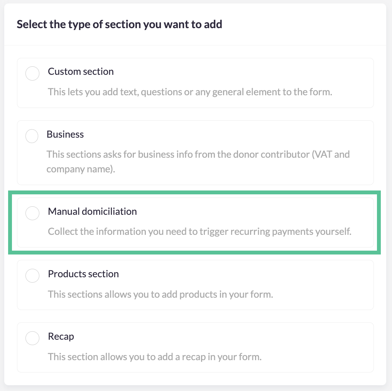Viewport: 392px width, 391px height.
Task: Select the Custom section radio button
Action: pyautogui.click(x=32, y=73)
